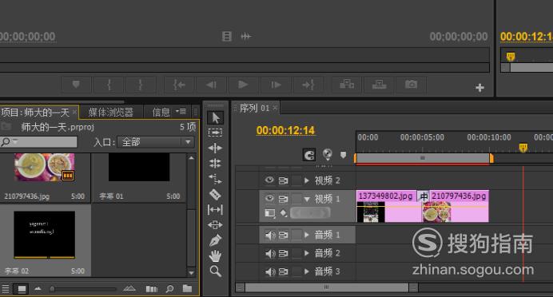553x297 pixels.
Task: Switch project panel to list view
Action: tap(6, 289)
